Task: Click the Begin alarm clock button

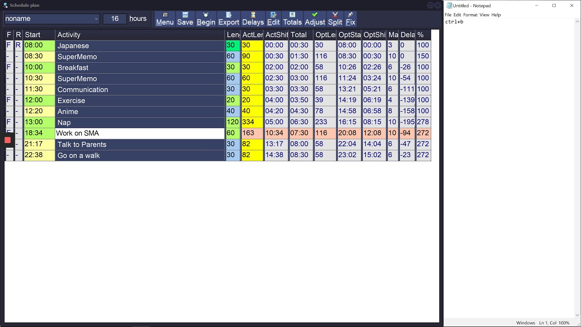Action: [x=206, y=19]
